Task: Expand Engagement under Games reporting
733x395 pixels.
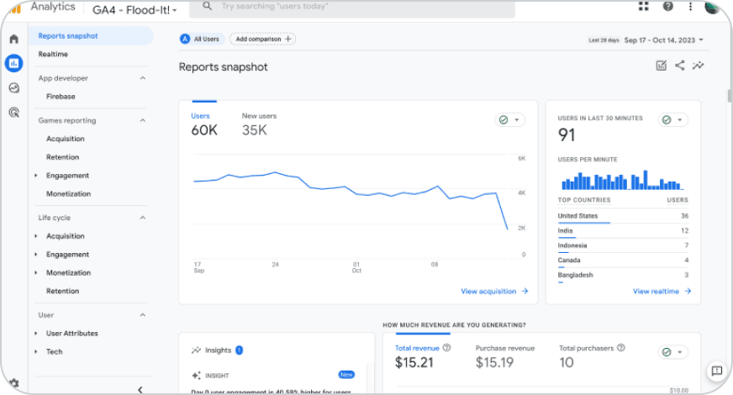Action: click(36, 176)
